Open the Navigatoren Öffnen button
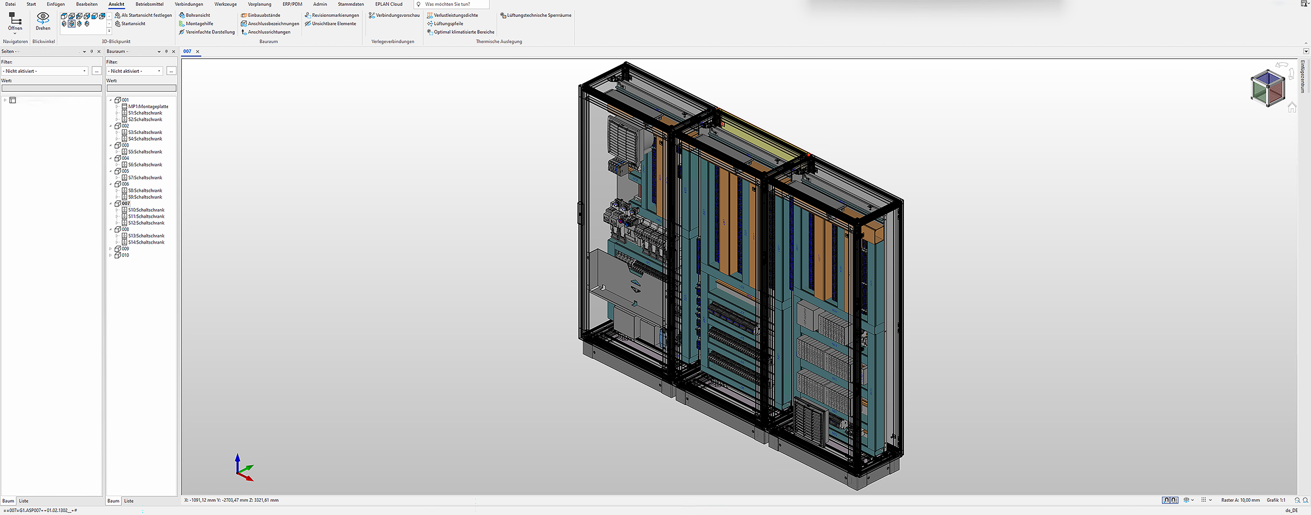This screenshot has width=1311, height=515. pos(15,21)
